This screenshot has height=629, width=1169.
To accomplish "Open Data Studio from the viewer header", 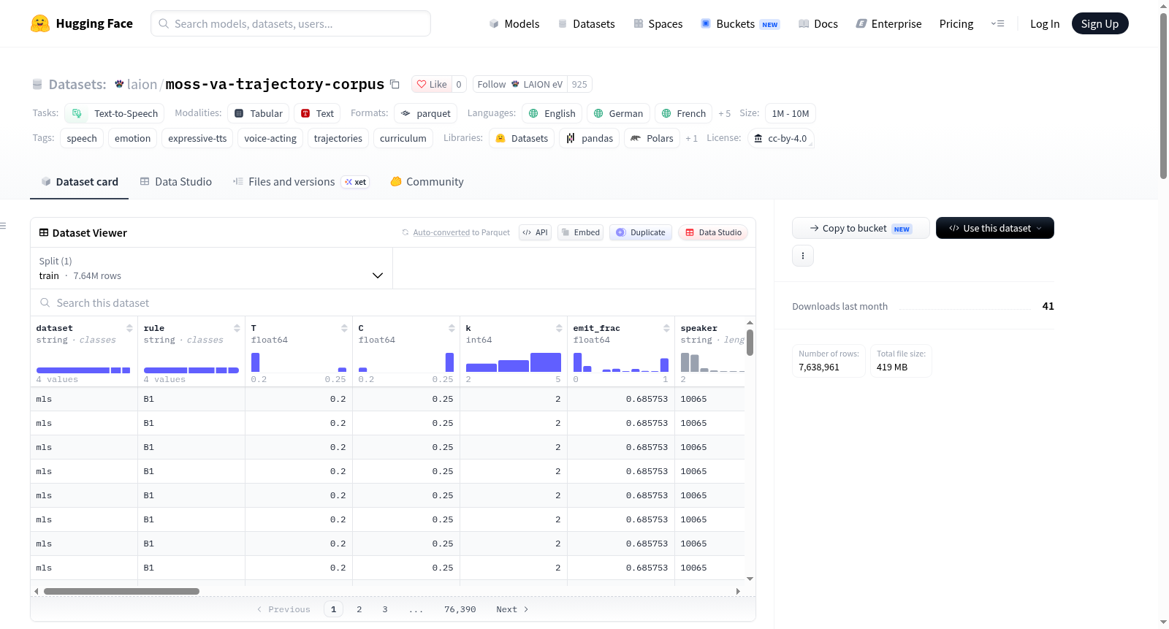I will click(x=713, y=232).
